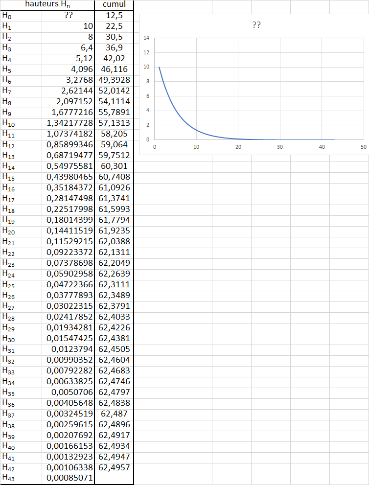Select the cumul cell with 62,487
Image resolution: width=369 pixels, height=485 pixels.
(114, 413)
